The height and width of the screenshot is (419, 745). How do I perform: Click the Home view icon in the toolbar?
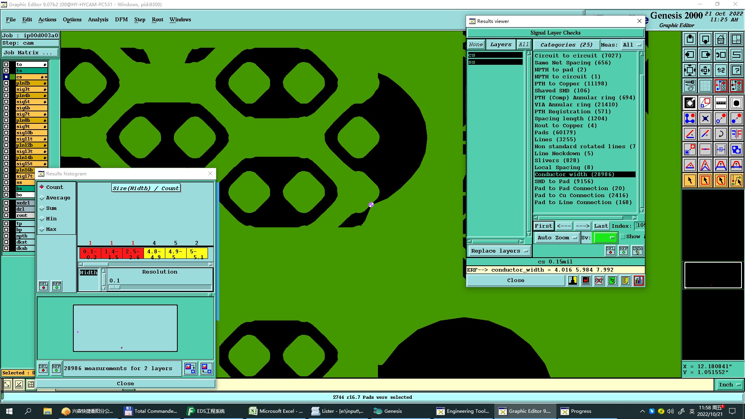click(721, 39)
